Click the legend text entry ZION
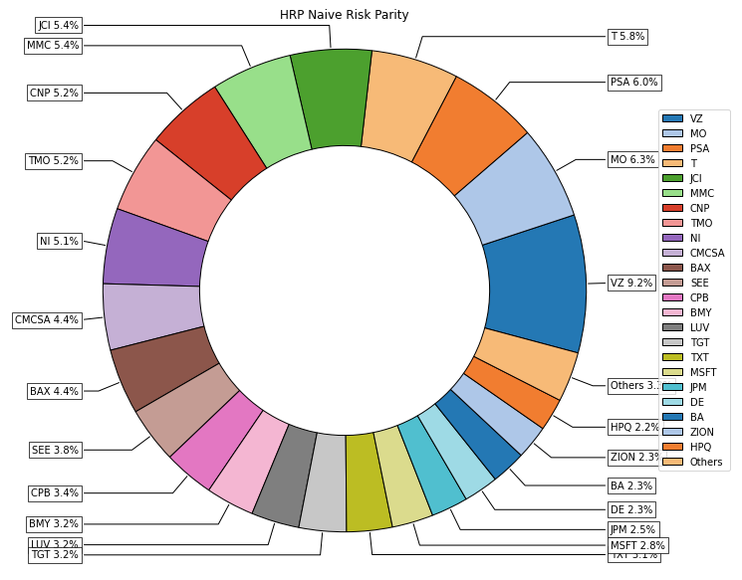The image size is (742, 580). point(702,432)
